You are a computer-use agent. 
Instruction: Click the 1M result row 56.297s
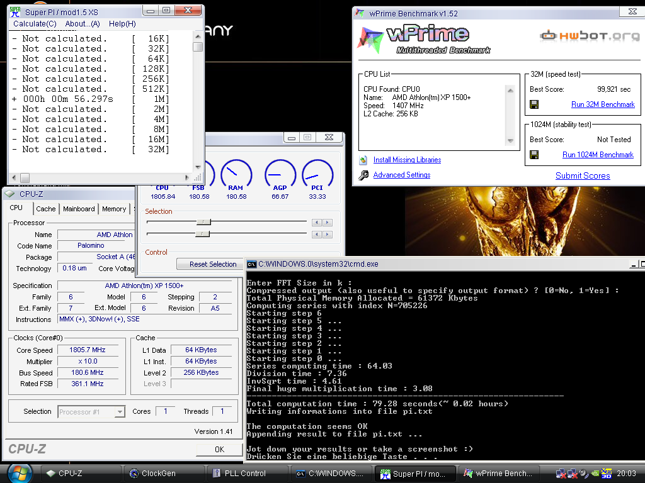point(91,99)
